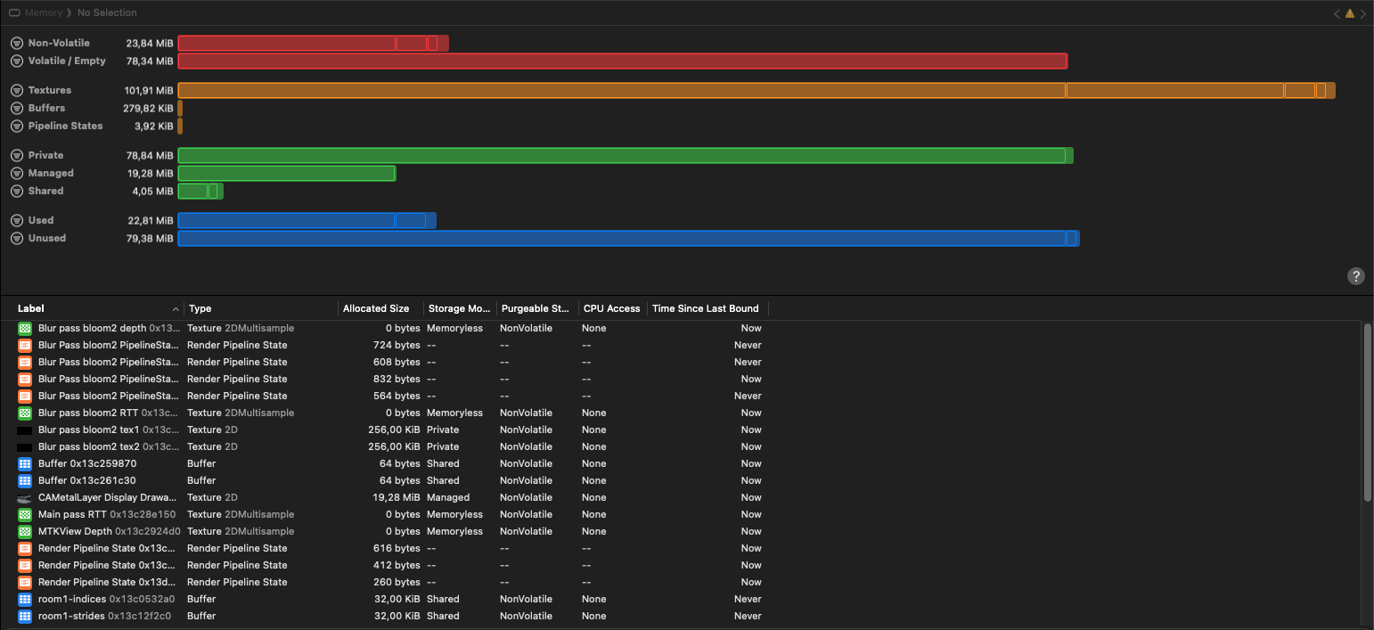The image size is (1374, 630).
Task: Go to previous issue with left chevron
Action: [1337, 13]
